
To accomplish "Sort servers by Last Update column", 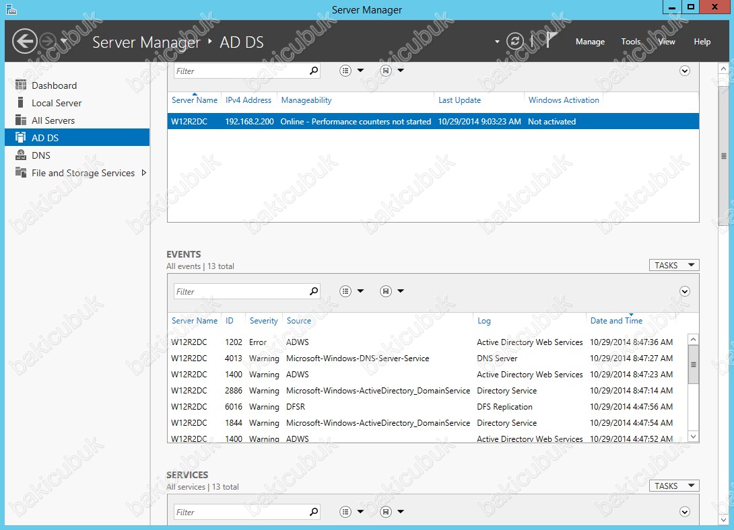I will [x=459, y=100].
